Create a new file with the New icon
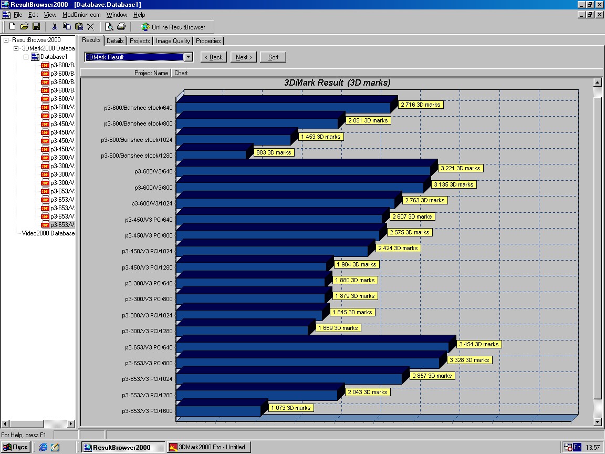Viewport: 605px width, 454px height. pos(12,27)
